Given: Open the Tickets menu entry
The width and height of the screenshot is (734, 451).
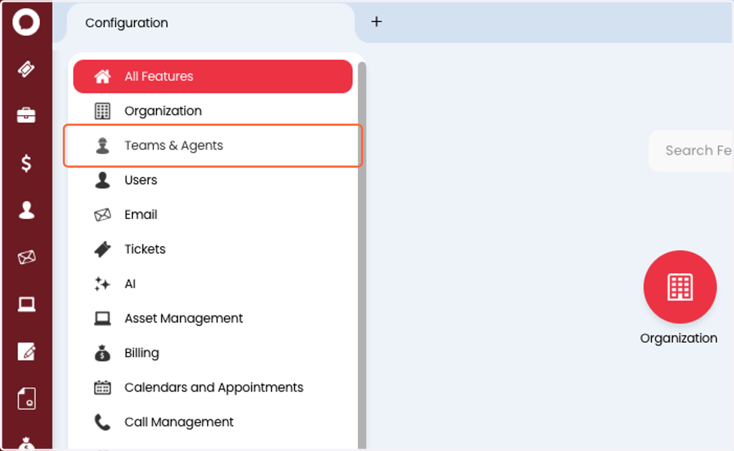Looking at the screenshot, I should pyautogui.click(x=213, y=249).
